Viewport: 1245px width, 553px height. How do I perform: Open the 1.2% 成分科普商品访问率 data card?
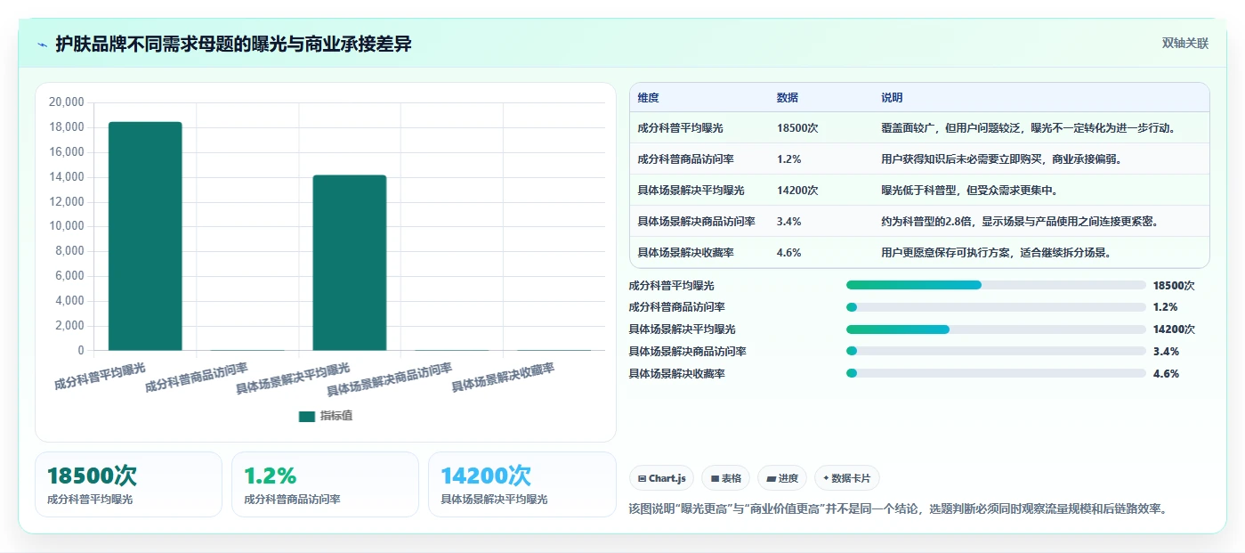325,484
